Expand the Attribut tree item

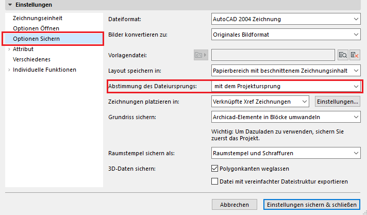coord(9,49)
